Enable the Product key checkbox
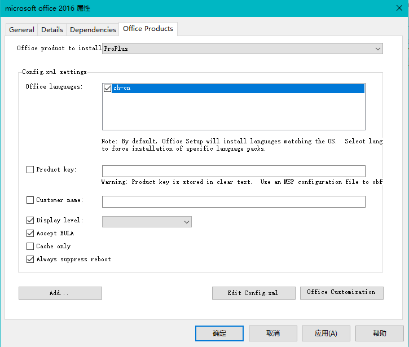 point(30,170)
